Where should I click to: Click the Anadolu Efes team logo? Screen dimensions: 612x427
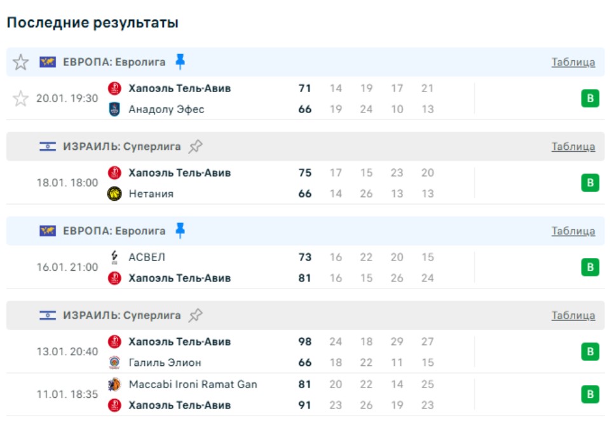114,109
